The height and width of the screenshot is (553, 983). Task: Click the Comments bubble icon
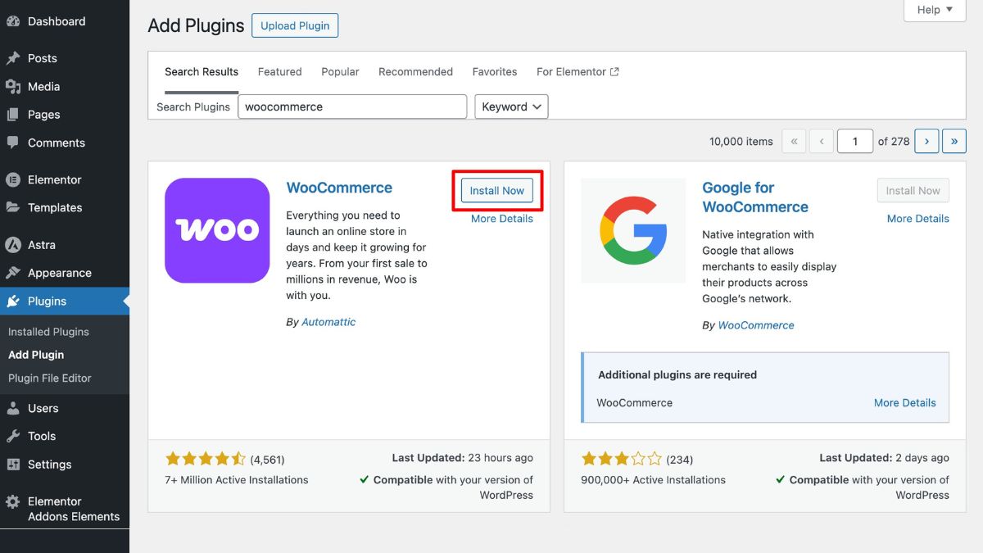point(13,143)
